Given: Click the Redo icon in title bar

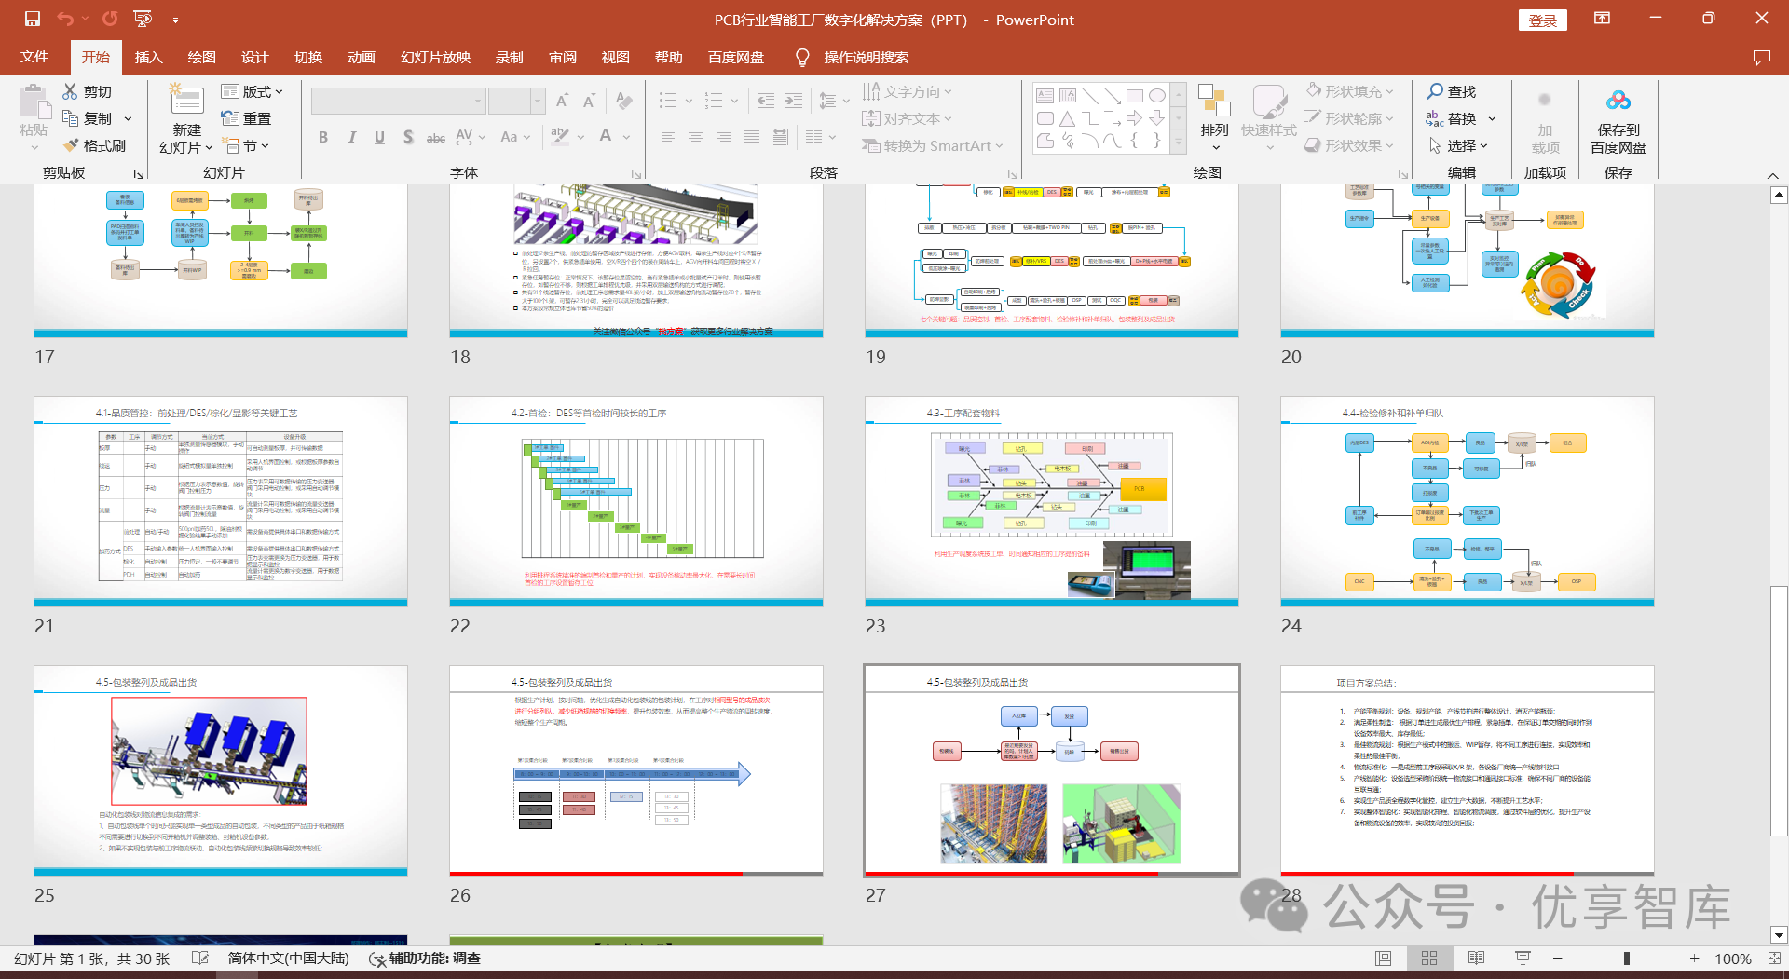Looking at the screenshot, I should pyautogui.click(x=110, y=19).
